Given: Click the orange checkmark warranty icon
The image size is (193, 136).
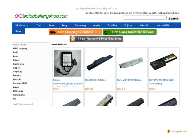Looking at the screenshot, I should [x=73, y=39].
